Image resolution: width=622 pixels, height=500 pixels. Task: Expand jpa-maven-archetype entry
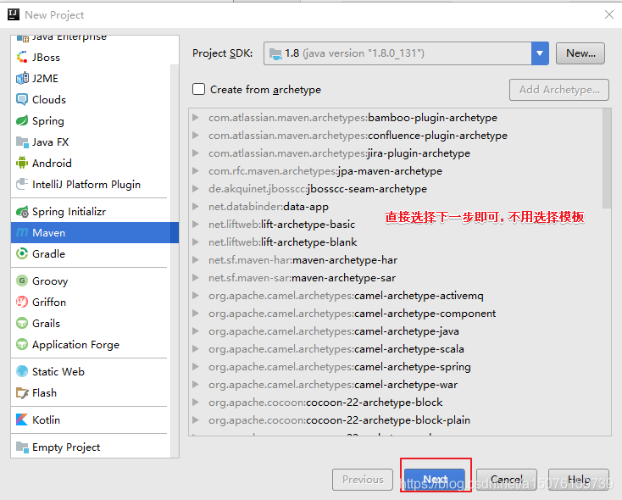195,171
